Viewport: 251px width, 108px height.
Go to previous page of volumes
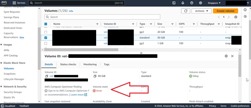pyautogui.click(x=219, y=17)
